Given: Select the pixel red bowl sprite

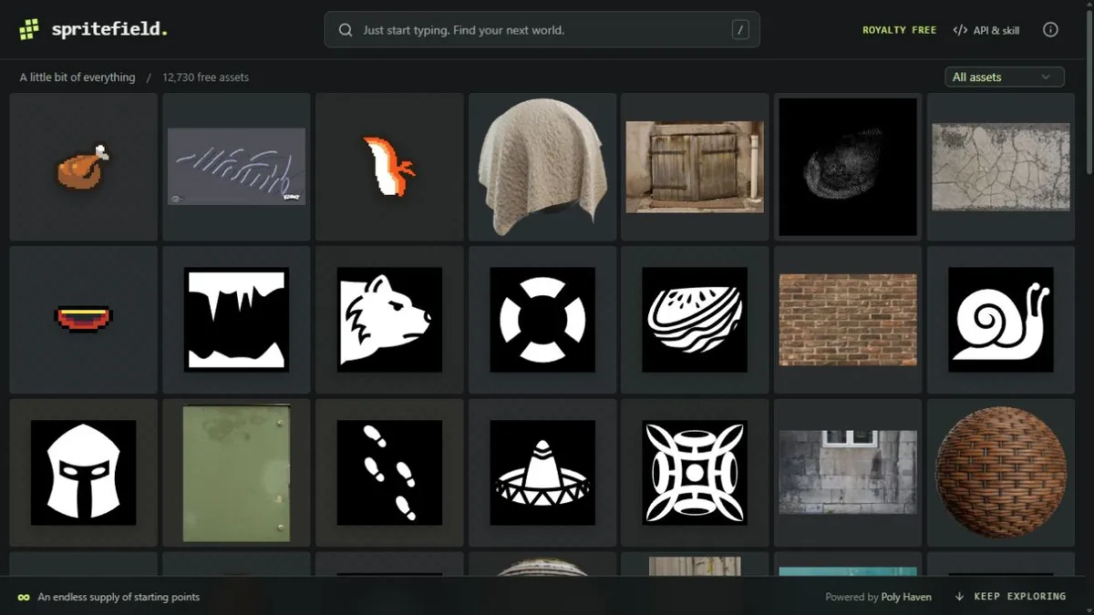Looking at the screenshot, I should [83, 319].
